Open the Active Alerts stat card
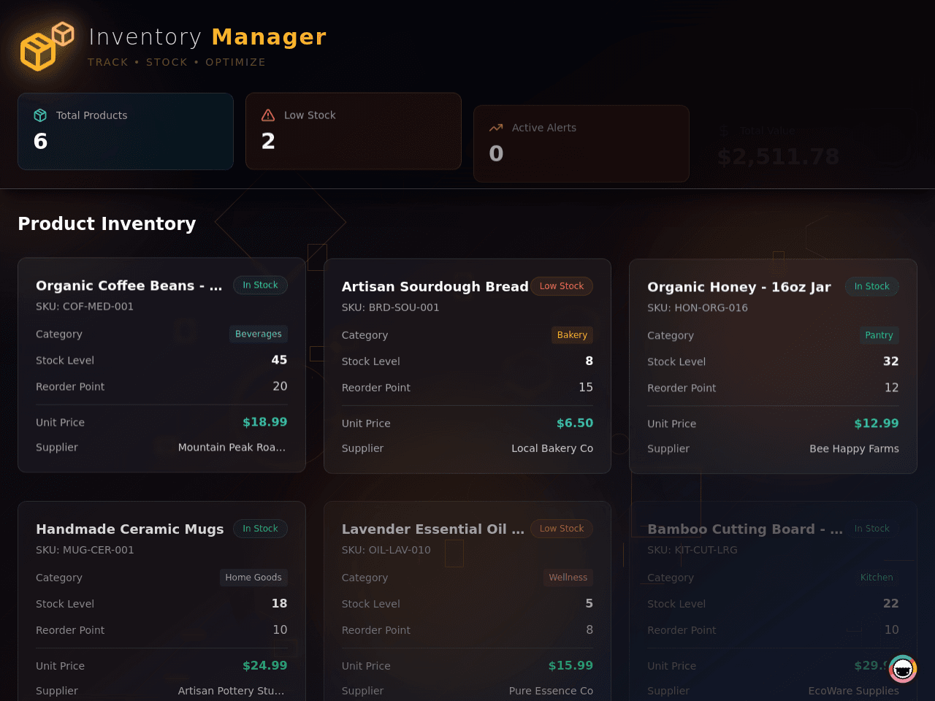 click(581, 144)
